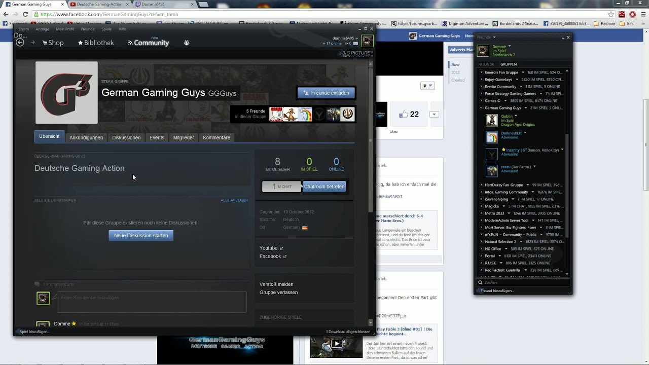Open Goblin's avatar in friends list
The width and height of the screenshot is (649, 365).
tap(492, 120)
